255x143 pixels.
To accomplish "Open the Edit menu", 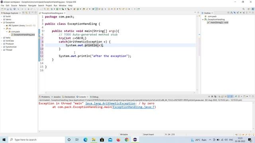I will [8, 6].
